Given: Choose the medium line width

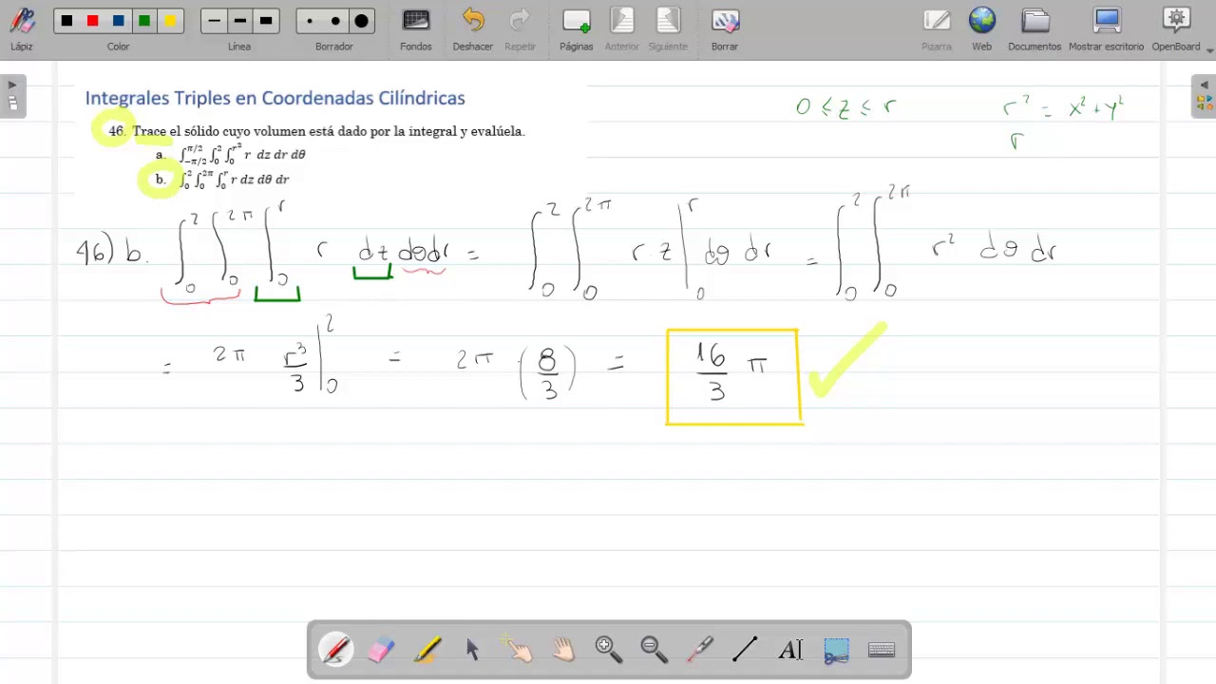Looking at the screenshot, I should (x=239, y=21).
